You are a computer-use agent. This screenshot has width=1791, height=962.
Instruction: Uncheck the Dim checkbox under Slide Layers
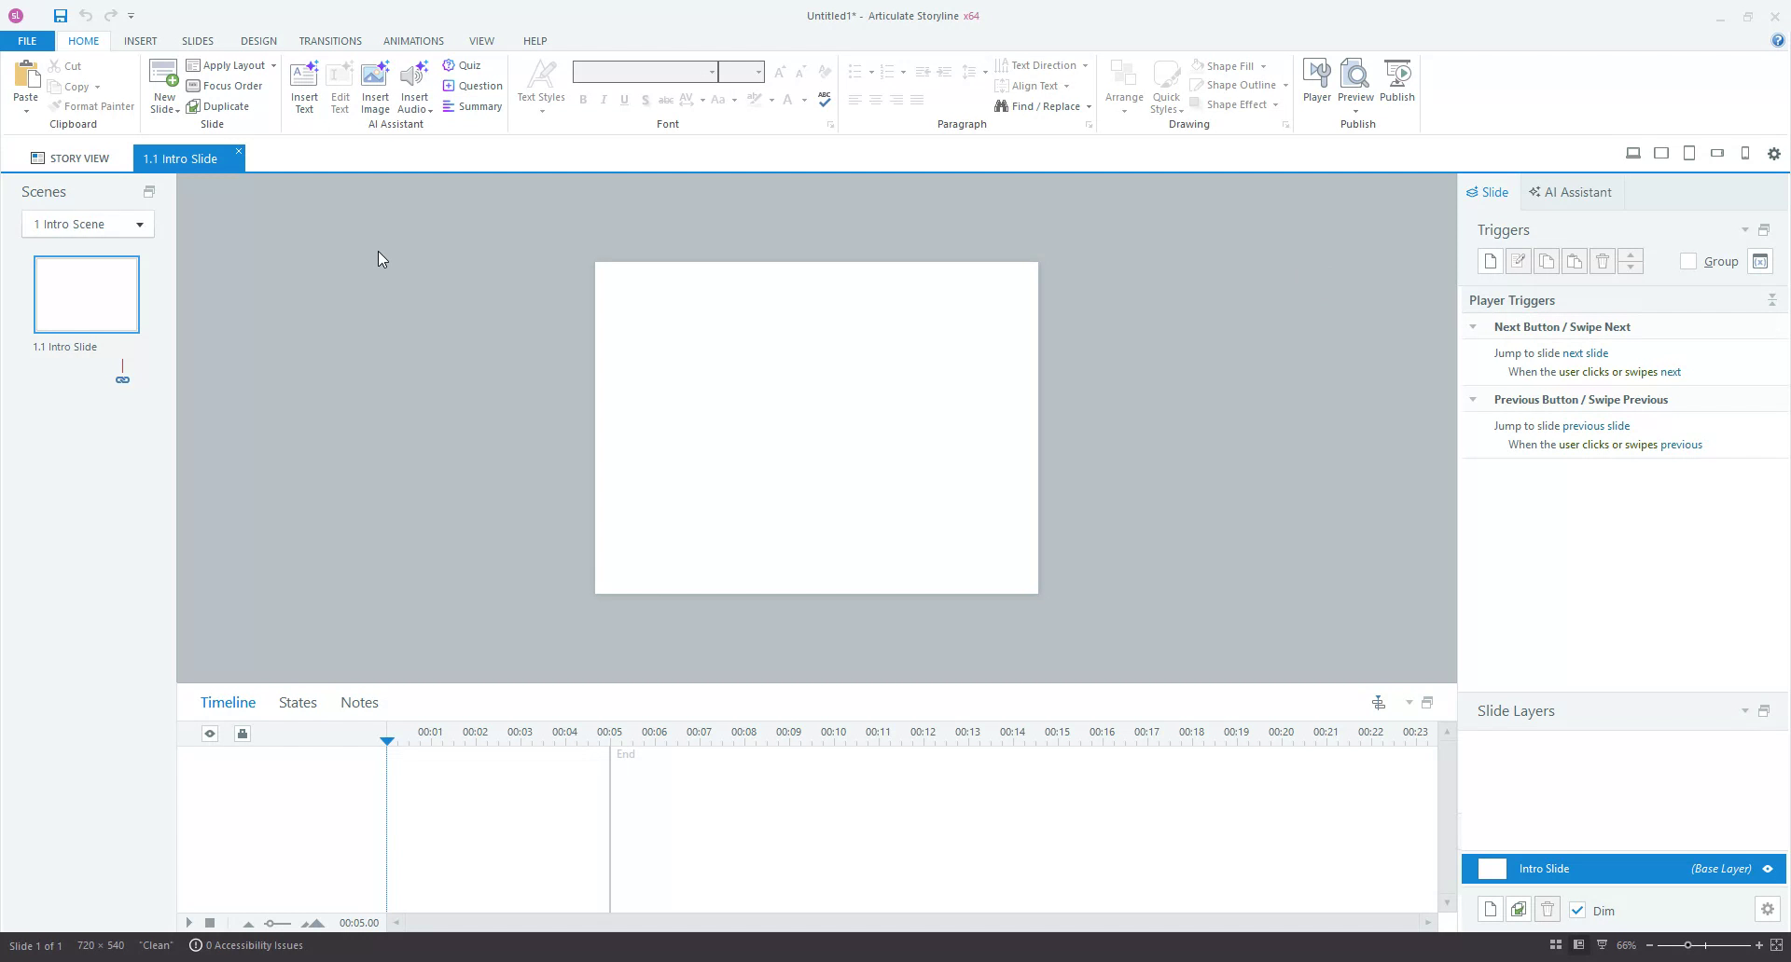click(1578, 911)
